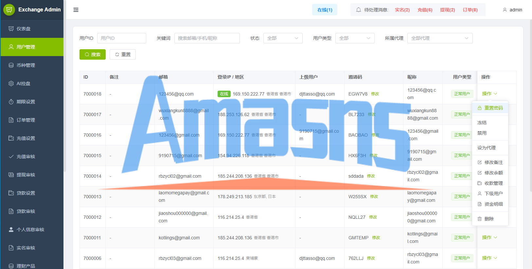The image size is (532, 269).
Task: Choose 冻结 in the action menu
Action: 490,123
